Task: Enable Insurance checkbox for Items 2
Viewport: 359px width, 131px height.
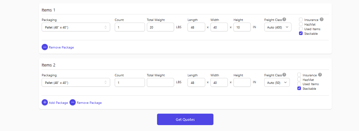Action: tap(299, 75)
